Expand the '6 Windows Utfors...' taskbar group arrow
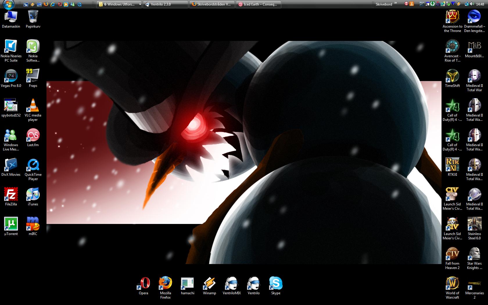This screenshot has width=488, height=305. pyautogui.click(x=140, y=4)
